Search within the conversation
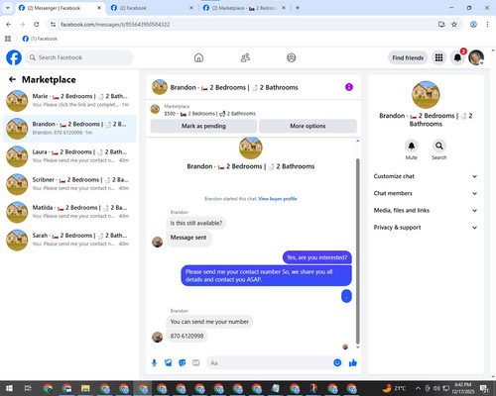Image resolution: width=496 pixels, height=396 pixels. point(438,146)
